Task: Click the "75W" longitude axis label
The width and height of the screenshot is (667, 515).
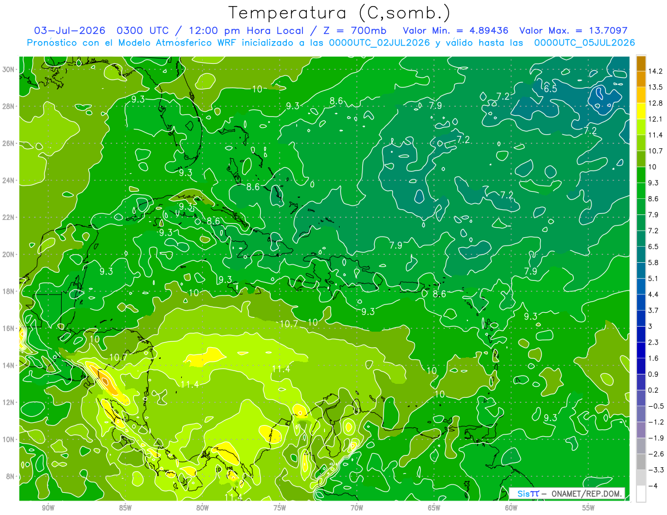Action: (x=280, y=508)
